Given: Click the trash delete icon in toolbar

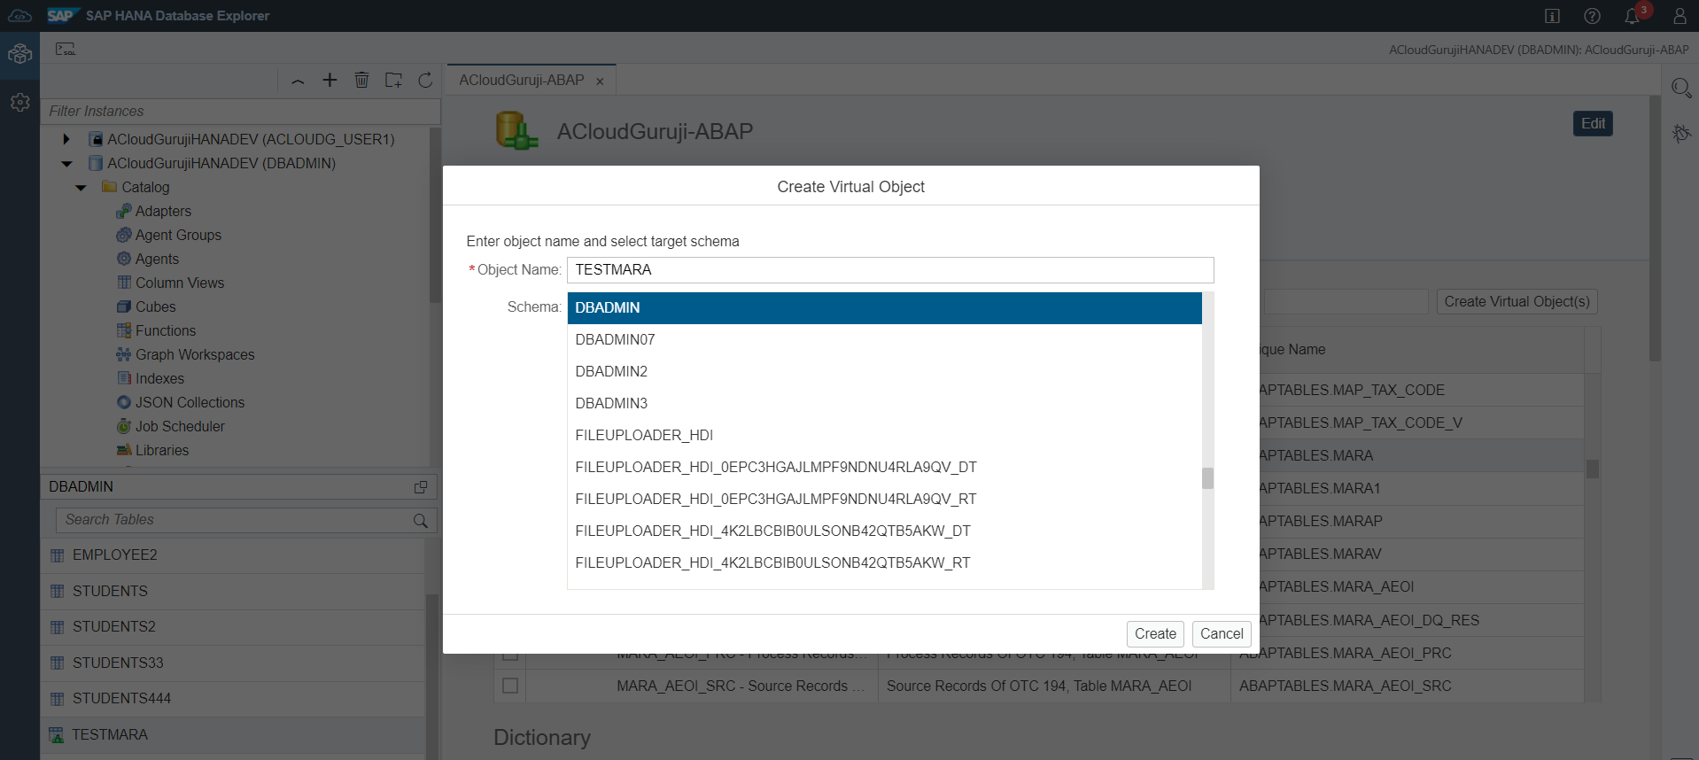Looking at the screenshot, I should [x=361, y=81].
